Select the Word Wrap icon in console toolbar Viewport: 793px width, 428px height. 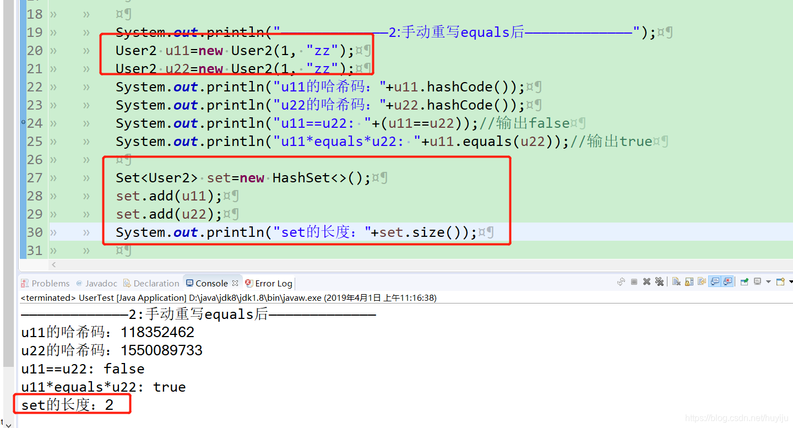(x=703, y=281)
